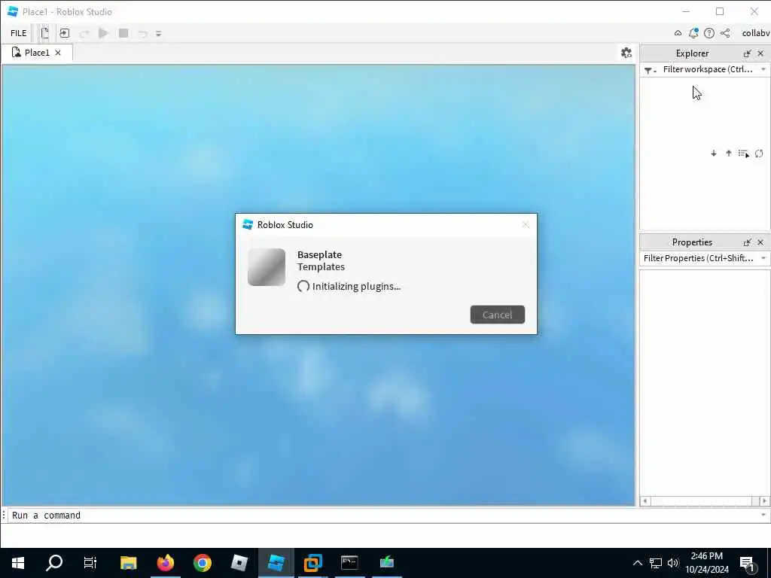Click the Filter Properties search field
The height and width of the screenshot is (578, 771).
click(698, 258)
